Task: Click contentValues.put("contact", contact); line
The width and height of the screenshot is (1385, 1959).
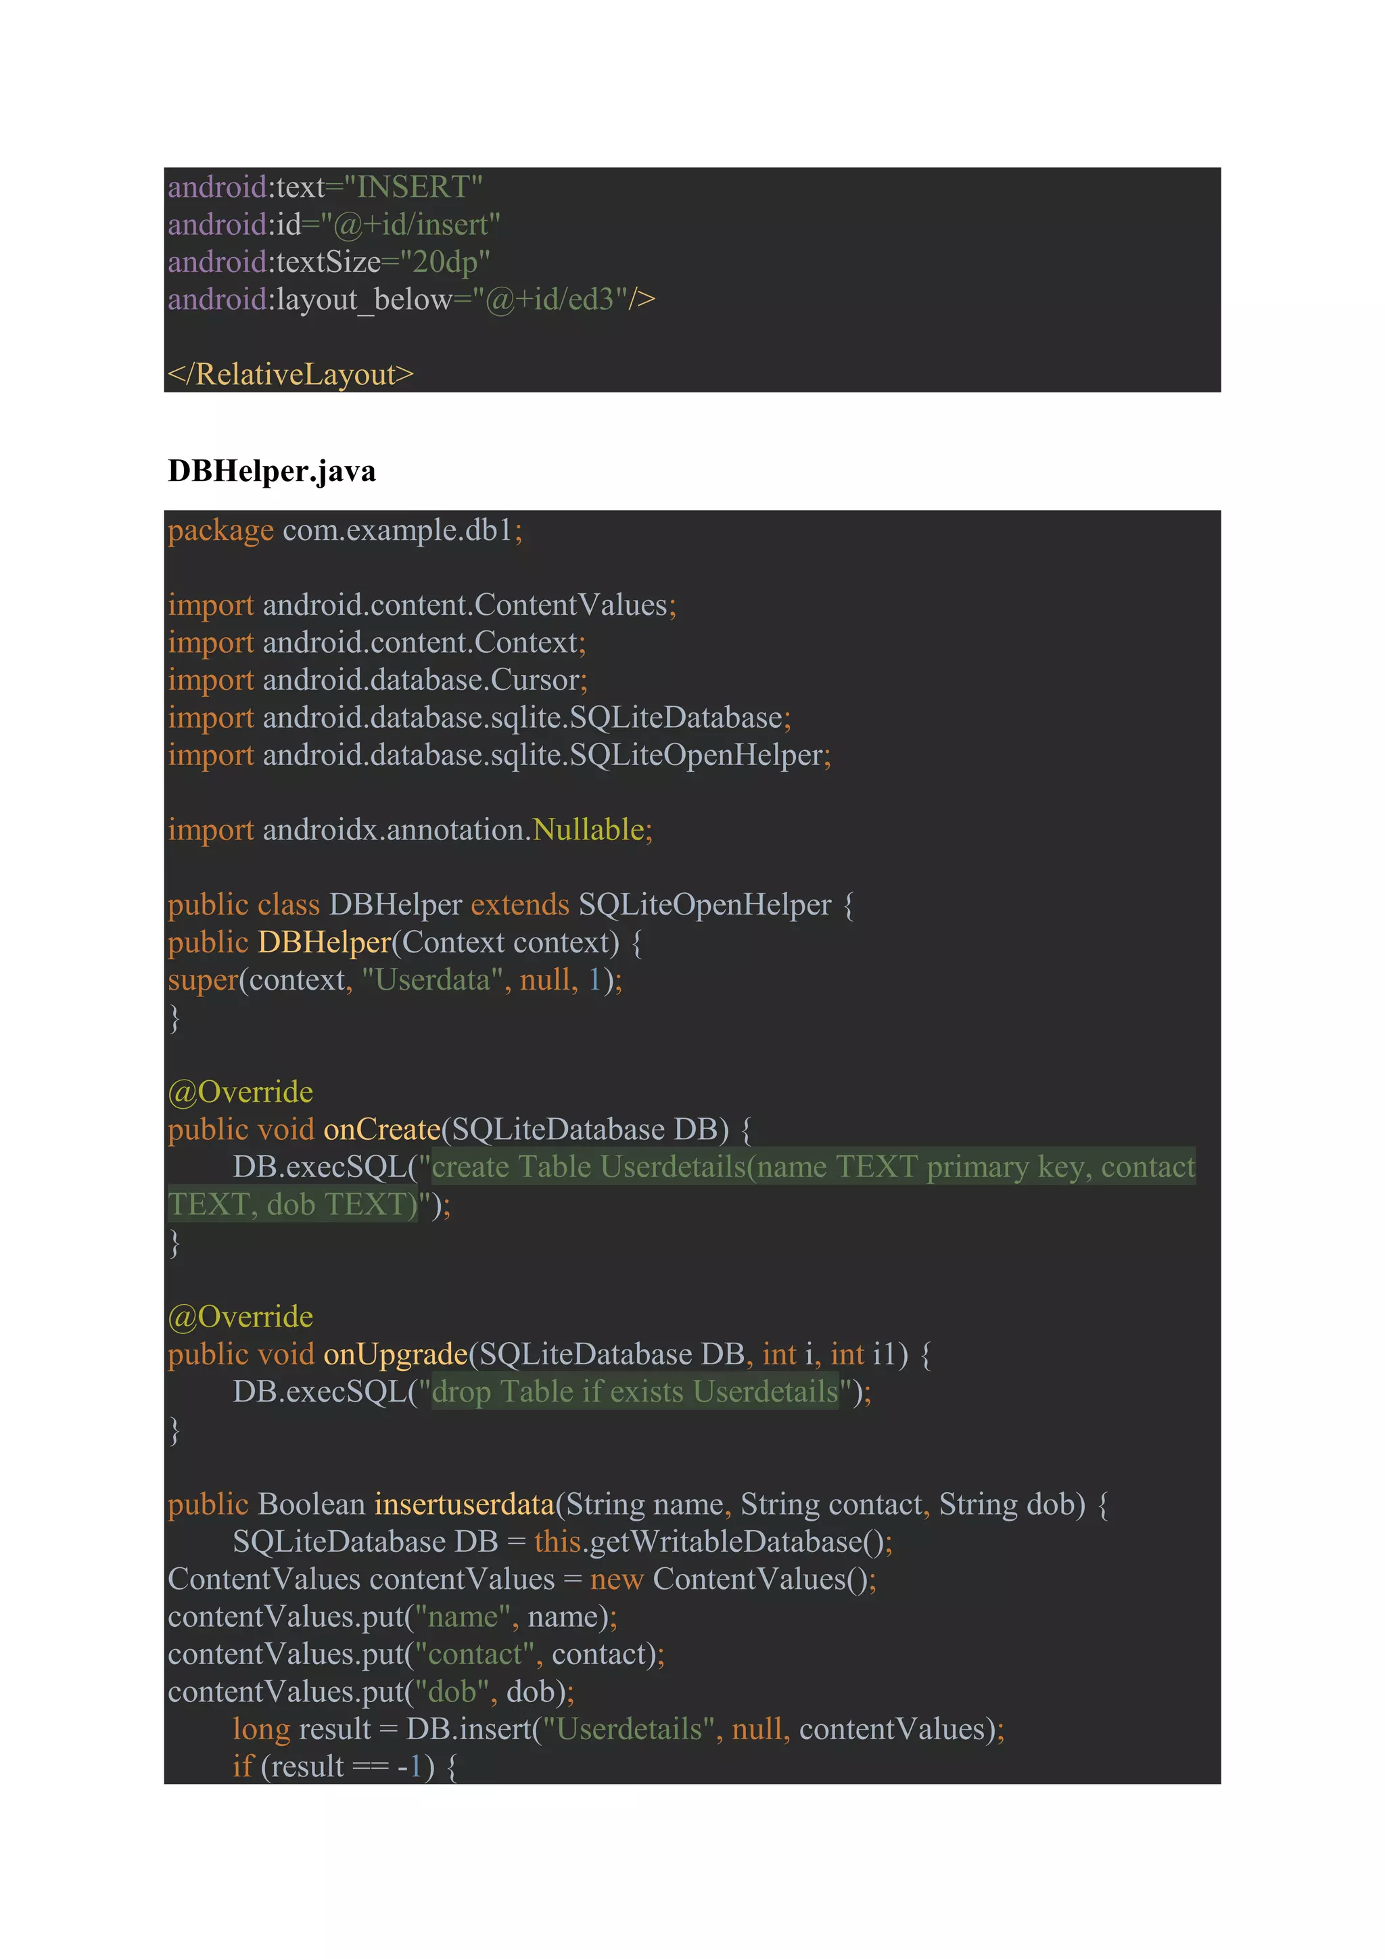Action: 416,1655
